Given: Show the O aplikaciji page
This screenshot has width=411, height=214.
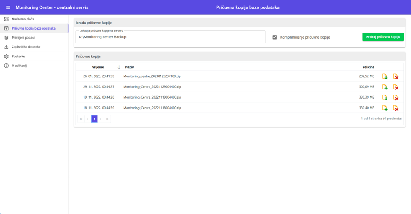Looking at the screenshot, I should point(20,66).
